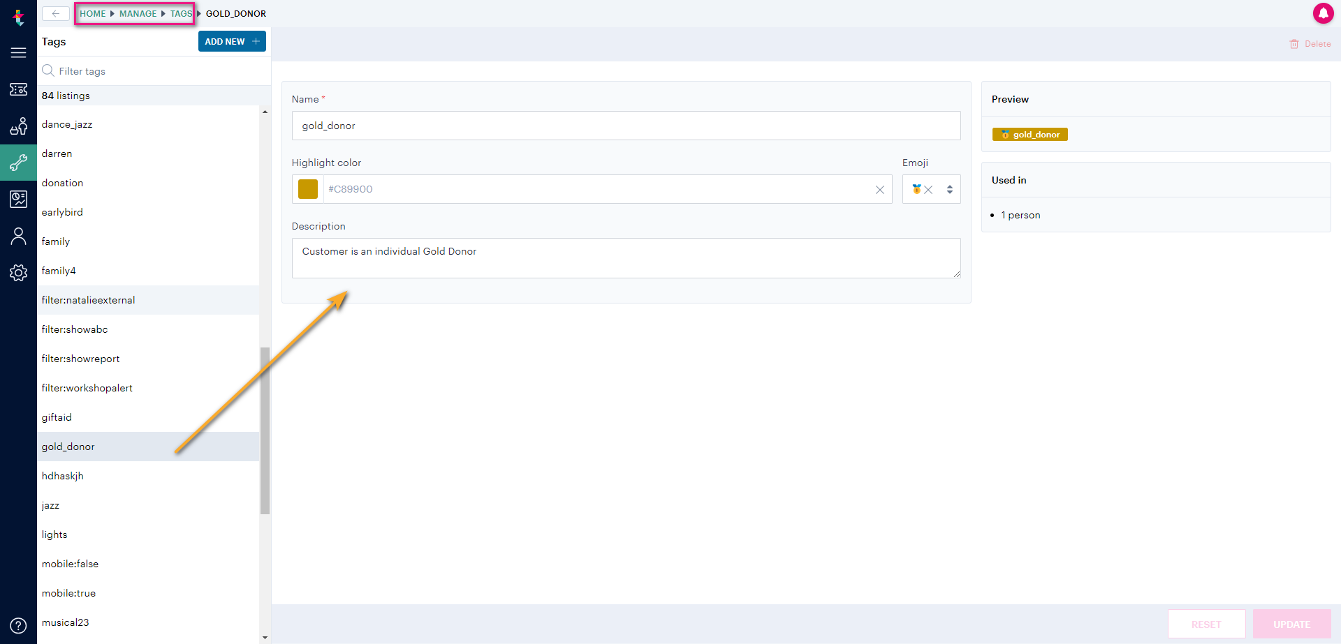1341x644 pixels.
Task: Select the musical23 tag
Action: pyautogui.click(x=148, y=622)
